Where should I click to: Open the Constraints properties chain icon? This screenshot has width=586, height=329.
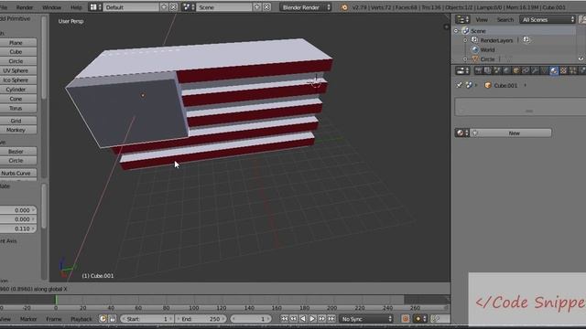tap(526, 71)
